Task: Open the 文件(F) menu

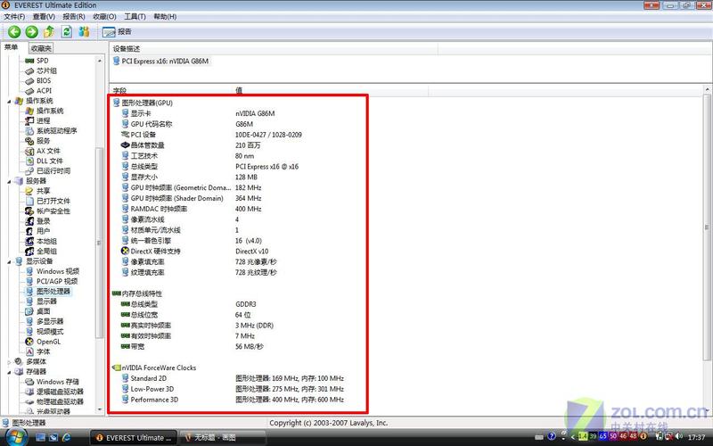Action: (x=14, y=16)
